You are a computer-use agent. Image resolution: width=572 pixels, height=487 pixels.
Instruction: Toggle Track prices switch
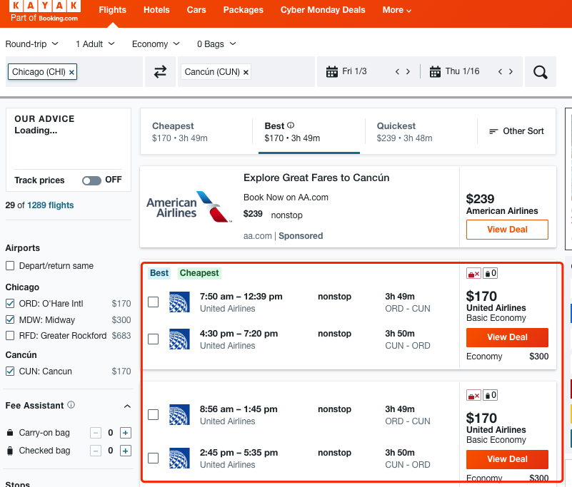91,180
